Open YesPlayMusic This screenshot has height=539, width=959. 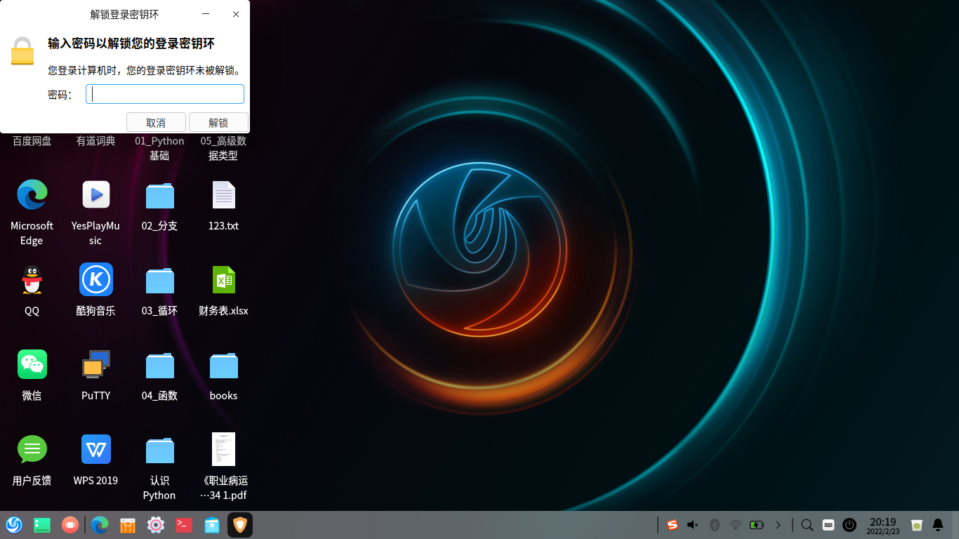coord(95,194)
